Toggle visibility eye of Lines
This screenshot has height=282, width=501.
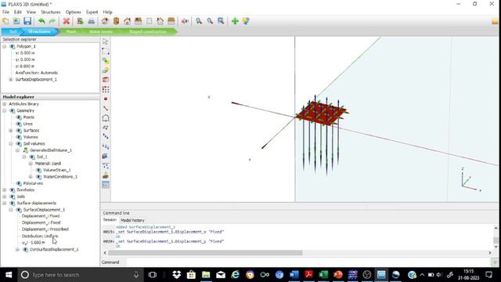pyautogui.click(x=19, y=124)
